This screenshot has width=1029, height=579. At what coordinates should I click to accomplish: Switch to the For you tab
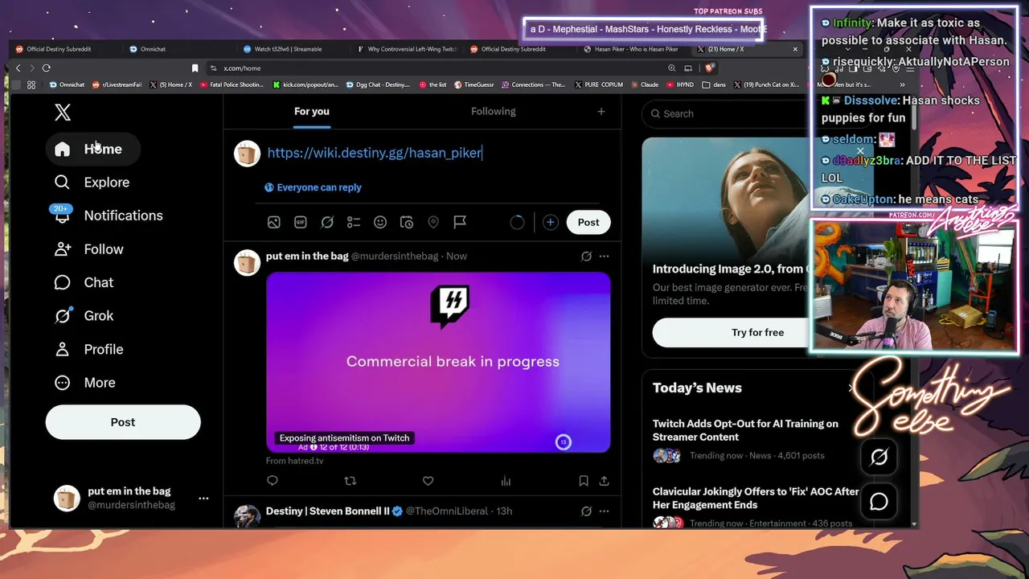click(x=312, y=112)
